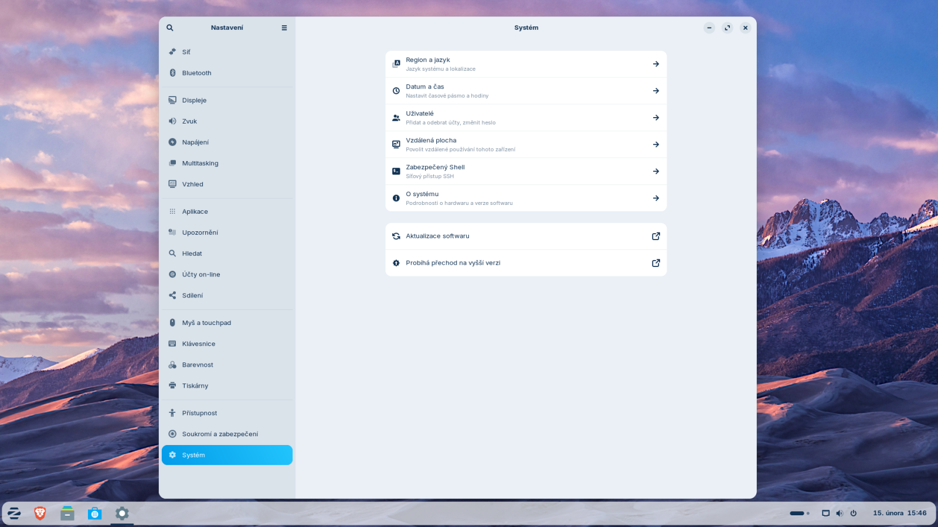Image resolution: width=938 pixels, height=527 pixels.
Task: Launch the software store from the taskbar
Action: (94, 514)
